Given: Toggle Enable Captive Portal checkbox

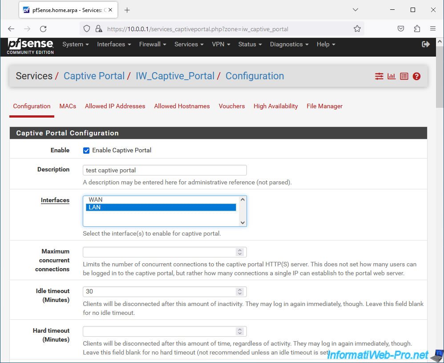Looking at the screenshot, I should [x=86, y=151].
